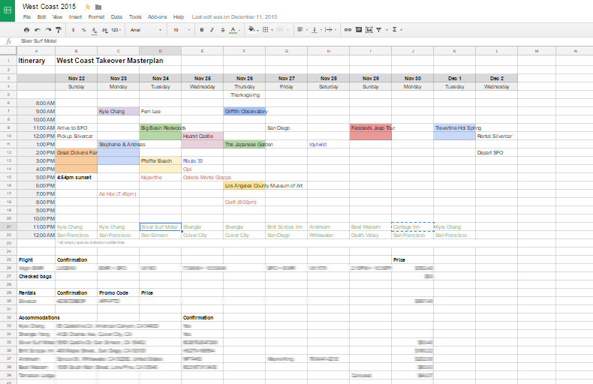Open the text wrapping dropdown

click(330, 30)
